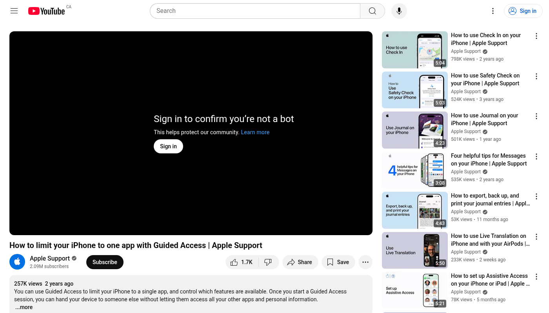This screenshot has width=549, height=313.
Task: Open options menu for Live Translation video
Action: tap(536, 237)
